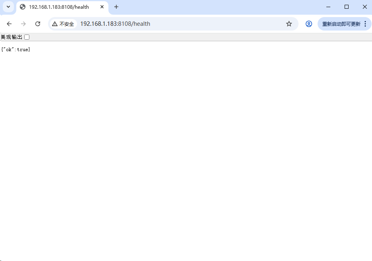Viewport: 372px width, 261px height.
Task: Click the globe favicon on the tab
Action: click(23, 7)
